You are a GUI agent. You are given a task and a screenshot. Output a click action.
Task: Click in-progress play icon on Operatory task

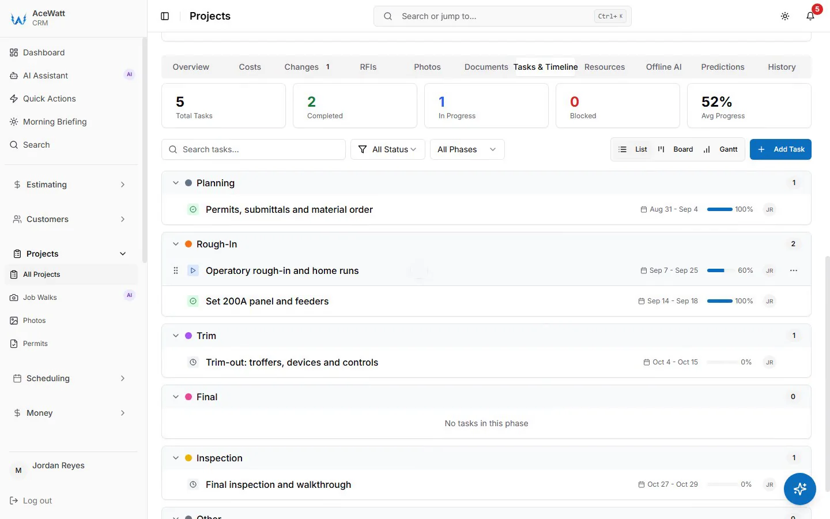(193, 270)
